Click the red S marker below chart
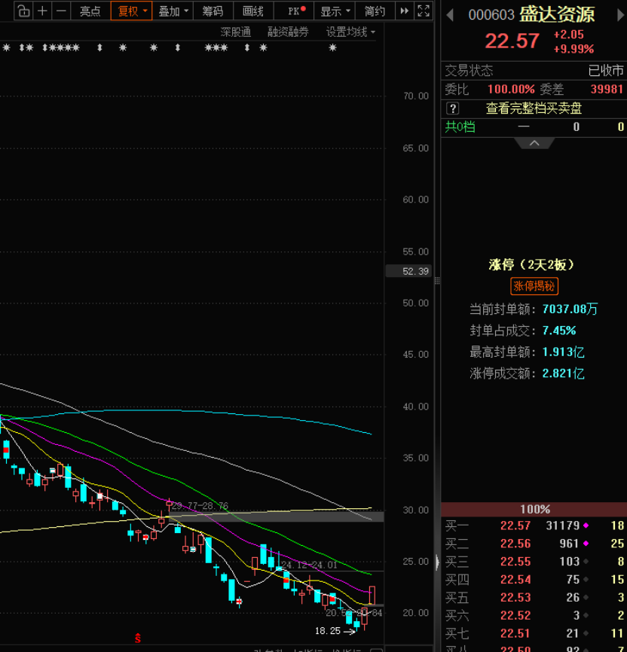This screenshot has height=652, width=627. tap(138, 638)
